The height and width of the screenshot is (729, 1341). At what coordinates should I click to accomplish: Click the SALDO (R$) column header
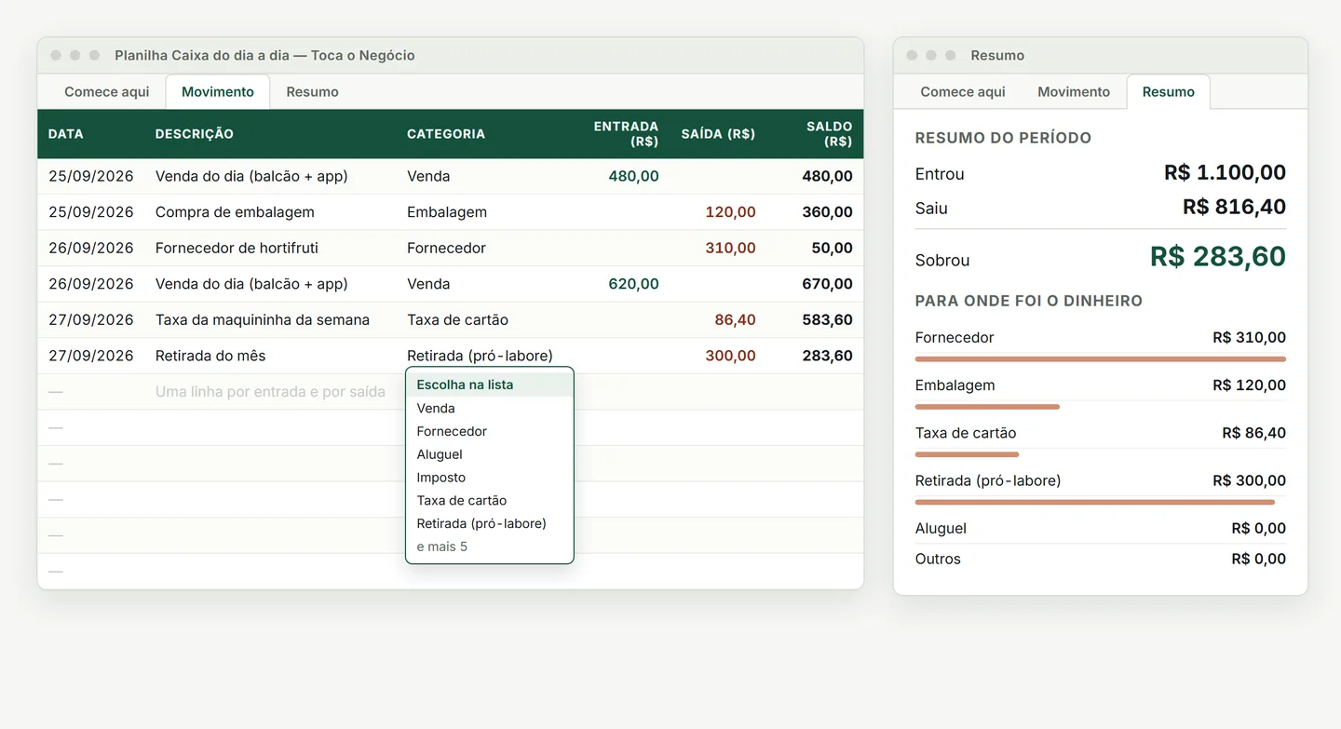[x=829, y=134]
